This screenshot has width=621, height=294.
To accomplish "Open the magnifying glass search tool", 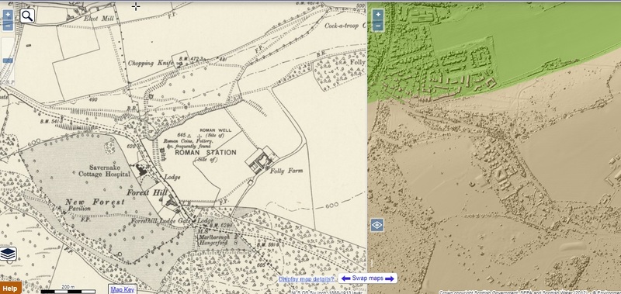I will point(27,16).
